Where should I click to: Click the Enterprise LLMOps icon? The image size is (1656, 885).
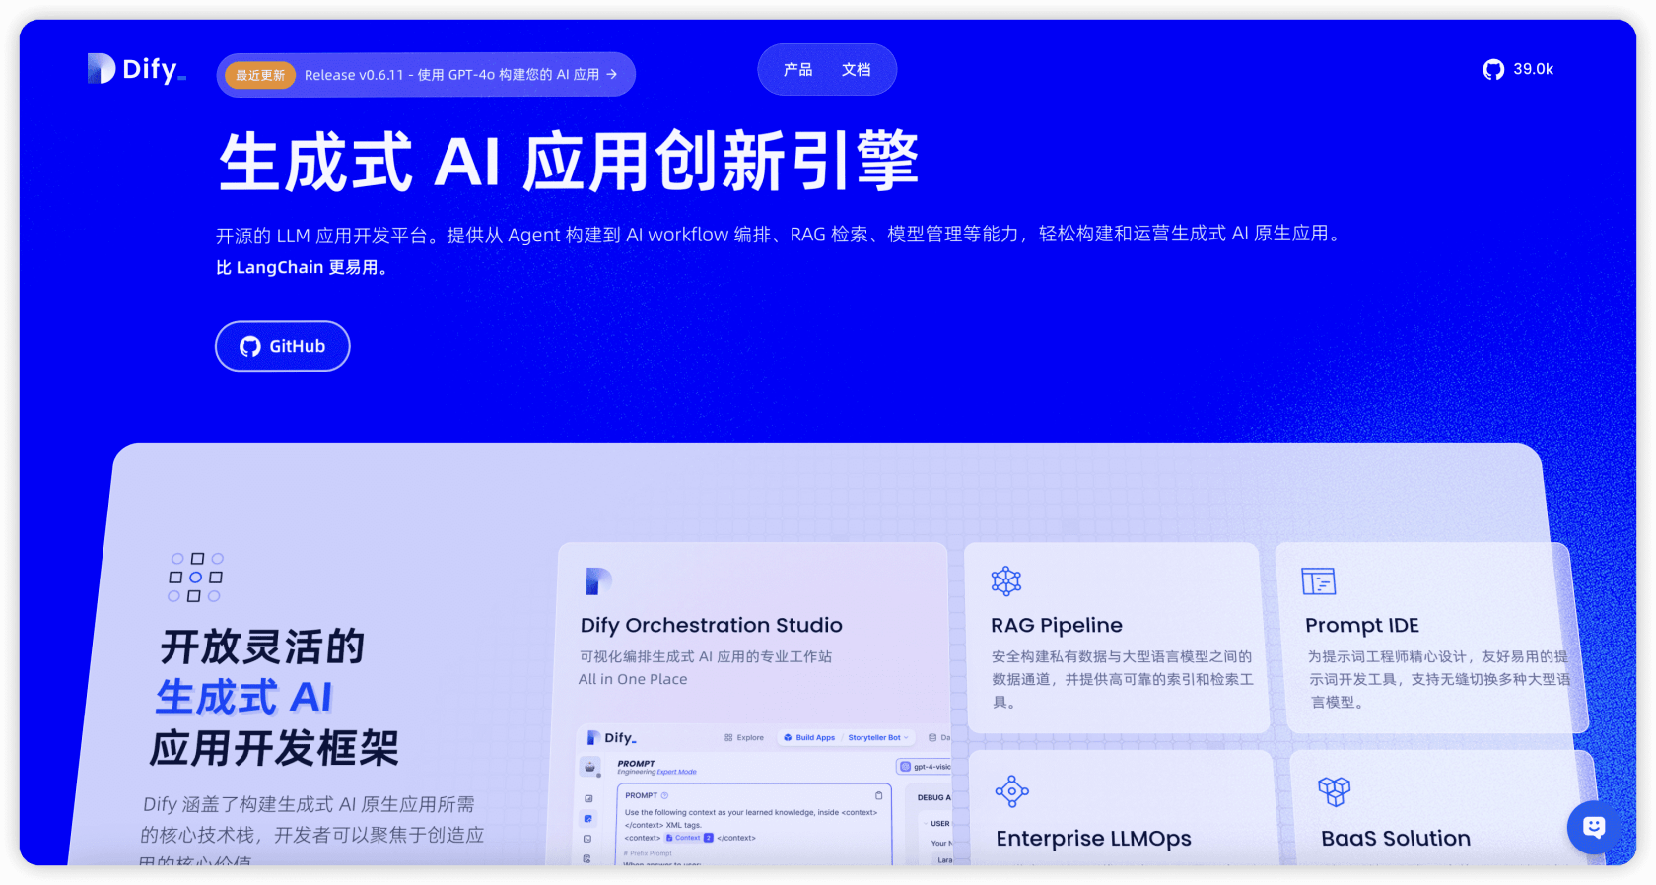1011,790
